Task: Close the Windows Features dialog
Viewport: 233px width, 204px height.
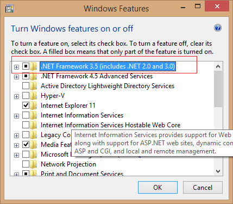Action: [x=217, y=6]
